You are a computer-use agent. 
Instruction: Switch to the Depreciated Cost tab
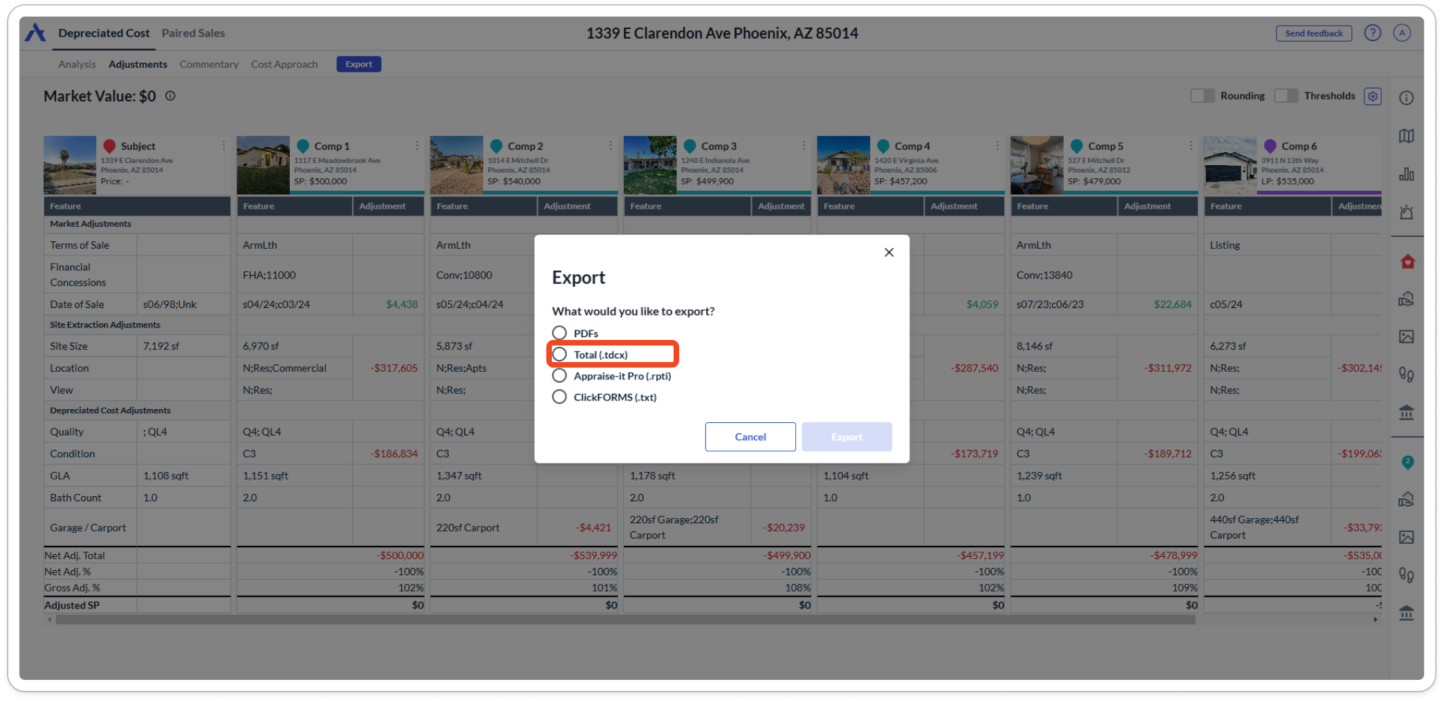tap(104, 33)
